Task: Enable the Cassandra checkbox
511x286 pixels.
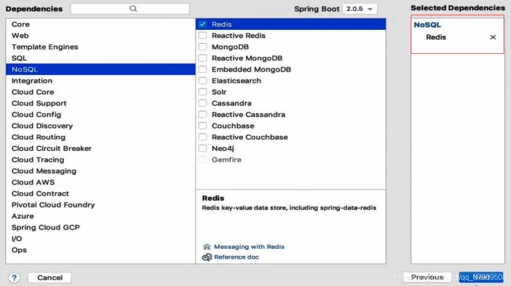Action: pos(203,103)
